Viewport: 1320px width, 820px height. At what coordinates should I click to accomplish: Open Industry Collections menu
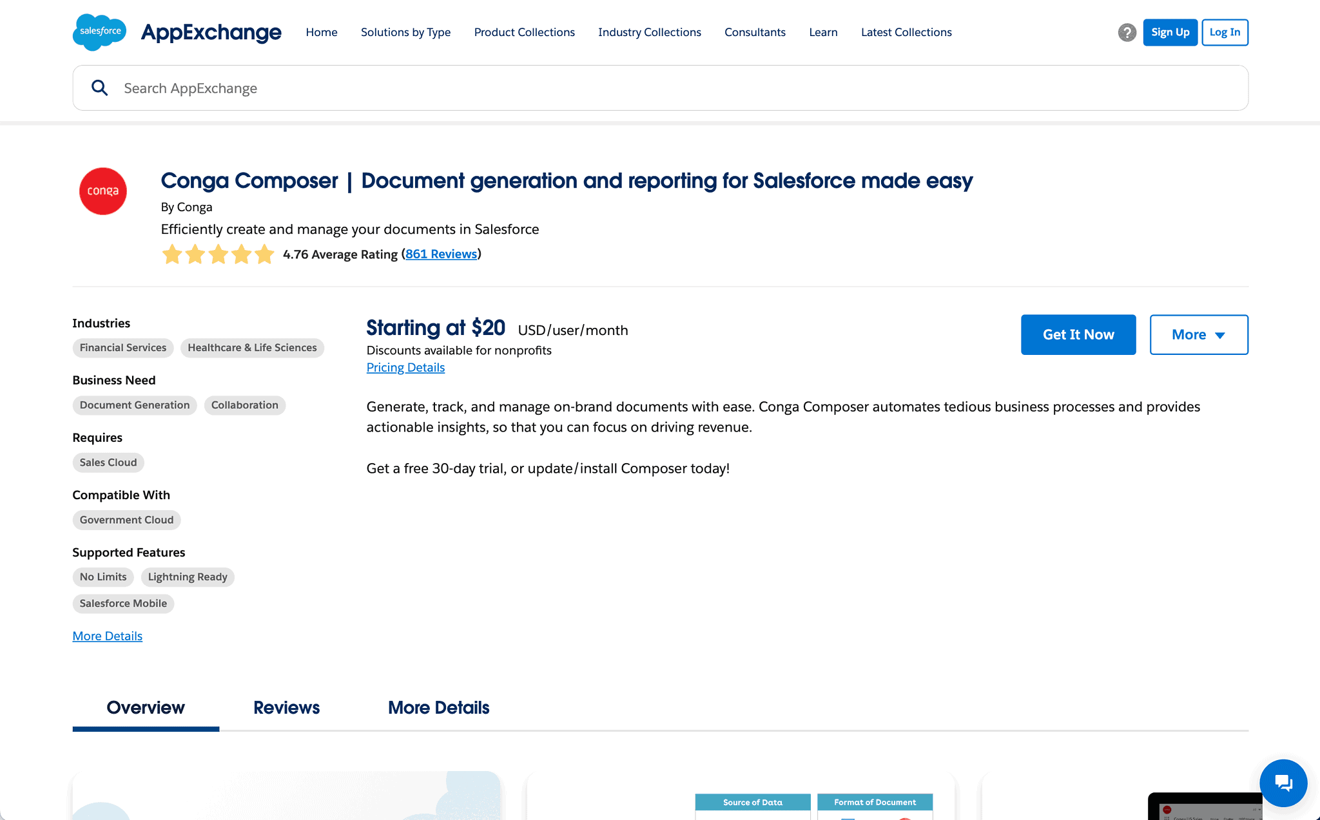coord(650,32)
